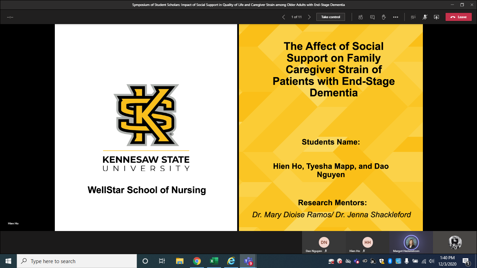Leave the meeting
The width and height of the screenshot is (477, 268).
coord(458,17)
